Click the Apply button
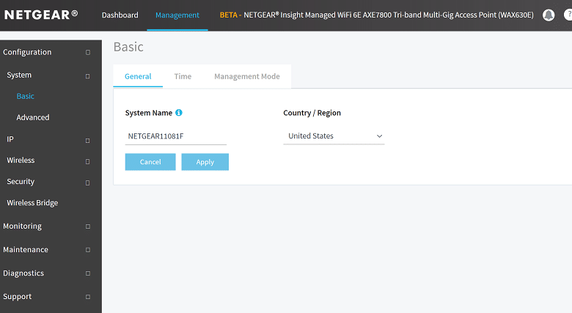This screenshot has width=572, height=313. pos(205,161)
